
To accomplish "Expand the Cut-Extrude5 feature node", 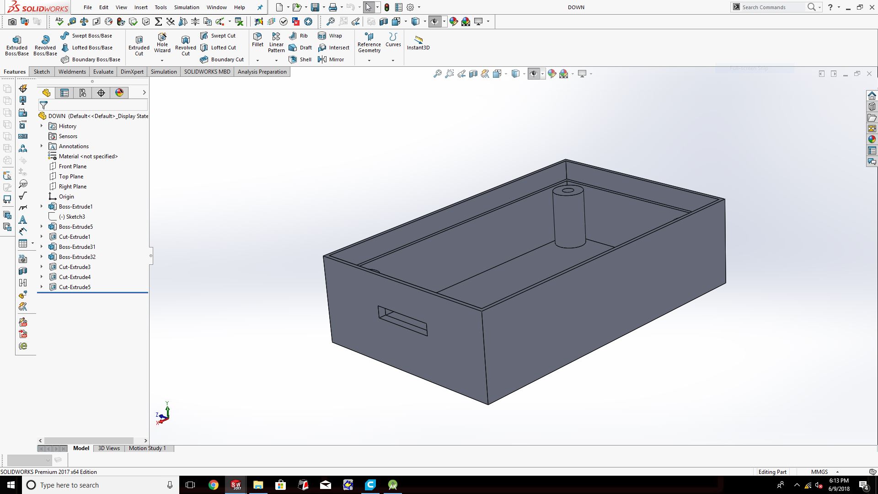I will click(x=42, y=287).
